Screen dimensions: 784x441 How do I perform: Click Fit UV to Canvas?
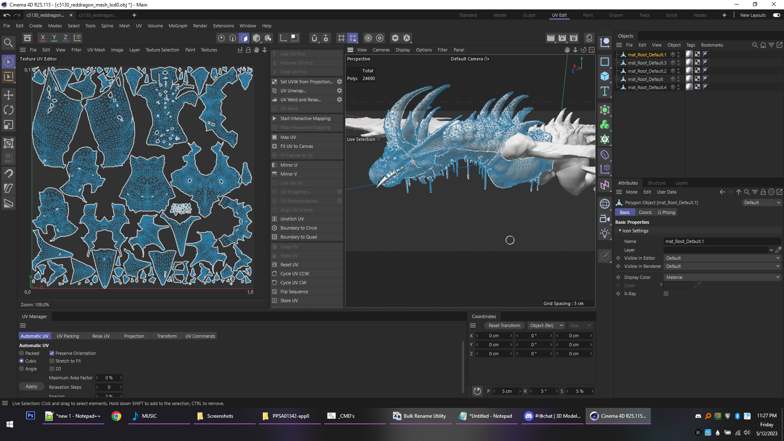307,146
